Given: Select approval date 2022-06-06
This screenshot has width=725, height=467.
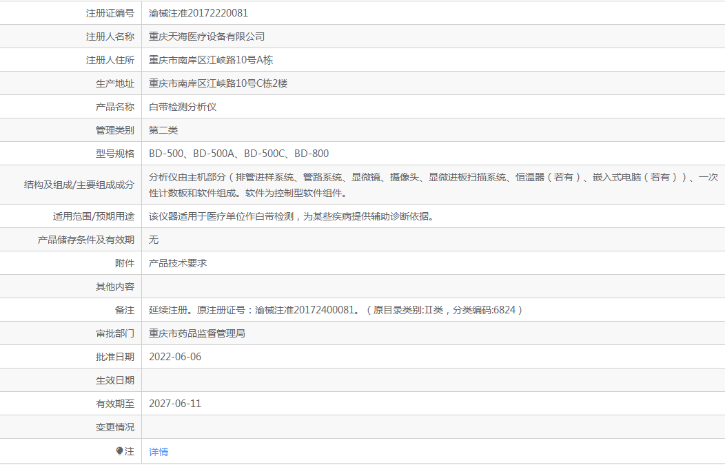Looking at the screenshot, I should pos(175,357).
